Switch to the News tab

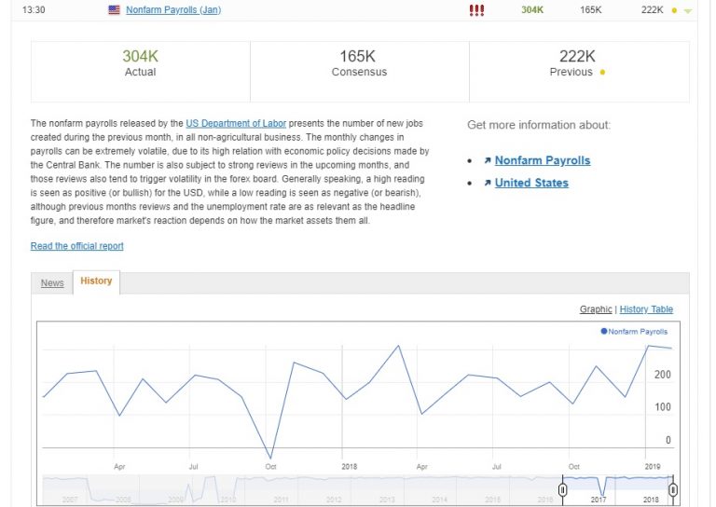tap(52, 283)
